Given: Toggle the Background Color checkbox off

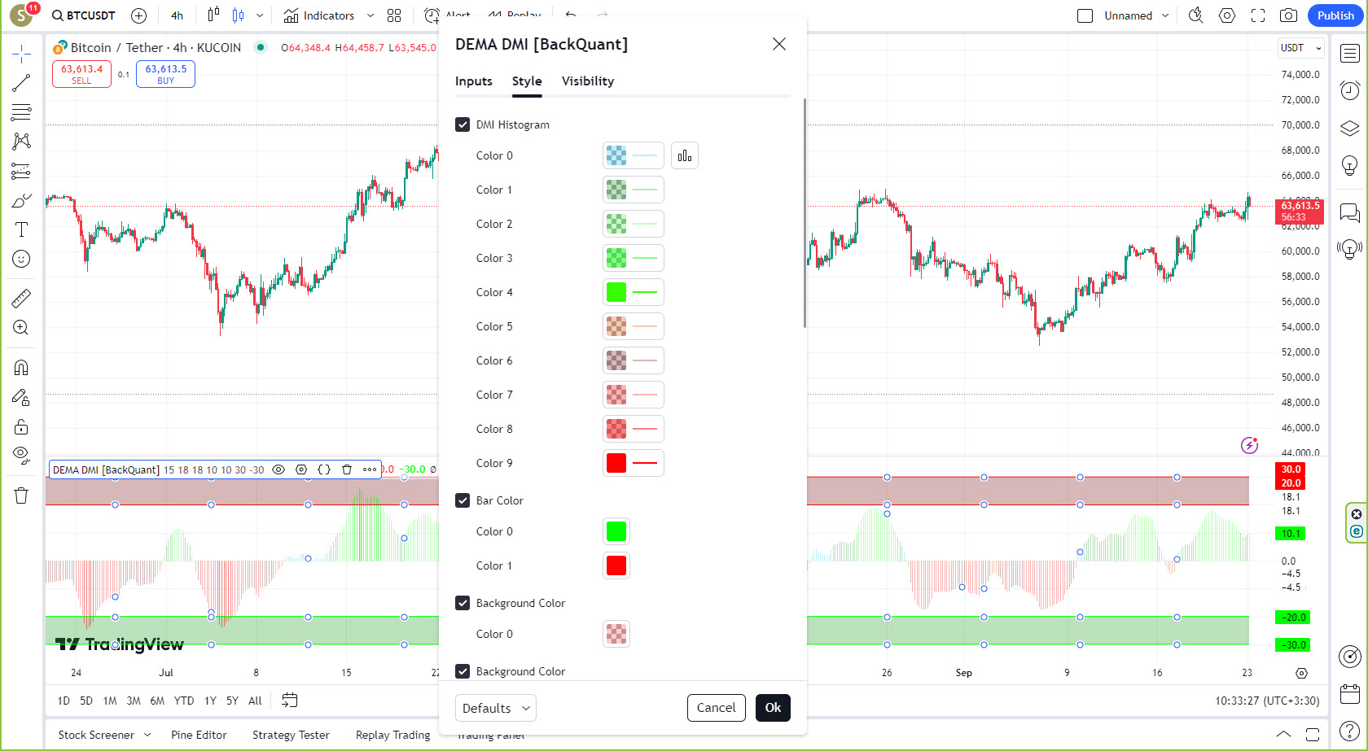Looking at the screenshot, I should tap(463, 603).
